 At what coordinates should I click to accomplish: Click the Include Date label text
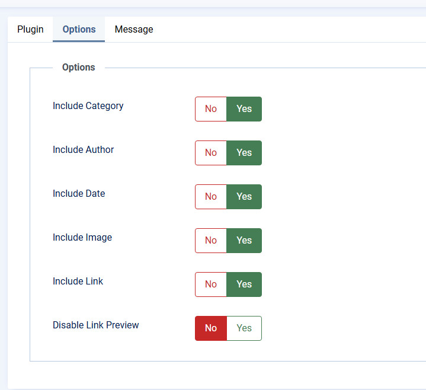point(79,194)
